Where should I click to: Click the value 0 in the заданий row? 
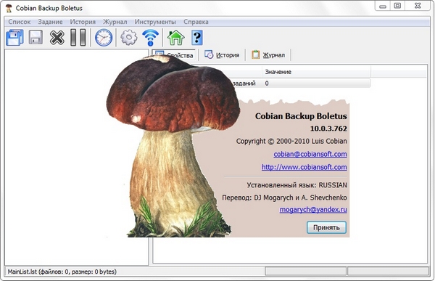tap(267, 84)
